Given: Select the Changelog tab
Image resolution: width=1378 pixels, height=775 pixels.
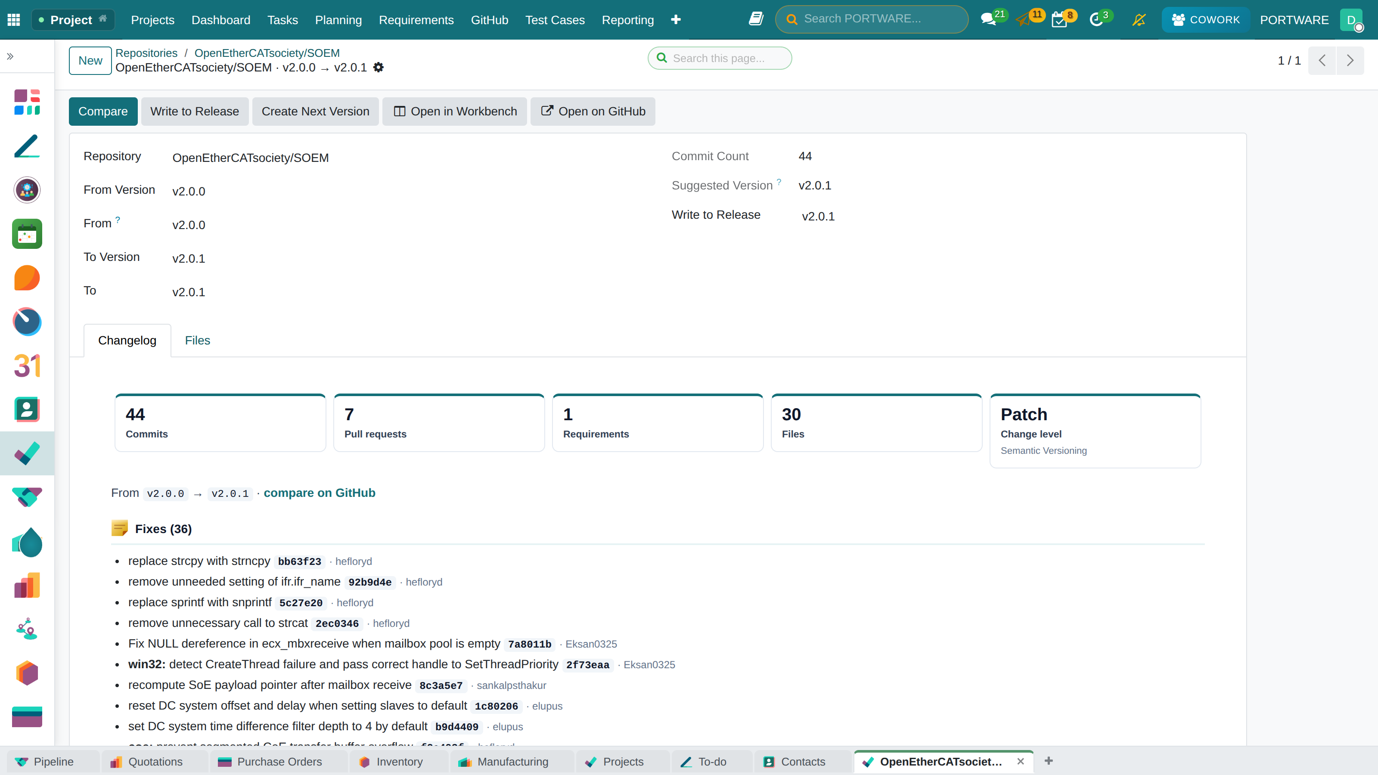Looking at the screenshot, I should pos(127,340).
